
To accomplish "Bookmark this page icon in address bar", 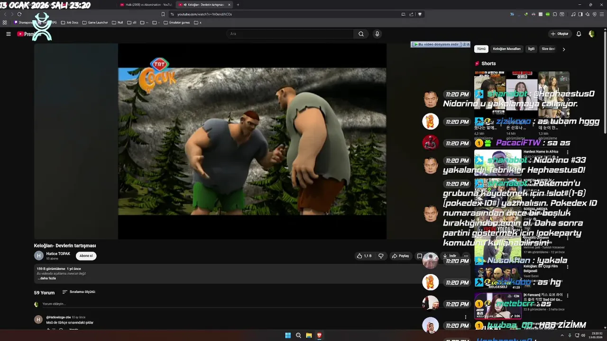I will pos(163,14).
